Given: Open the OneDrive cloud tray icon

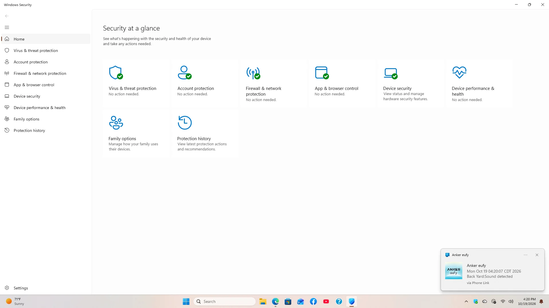Looking at the screenshot, I should click(x=485, y=301).
